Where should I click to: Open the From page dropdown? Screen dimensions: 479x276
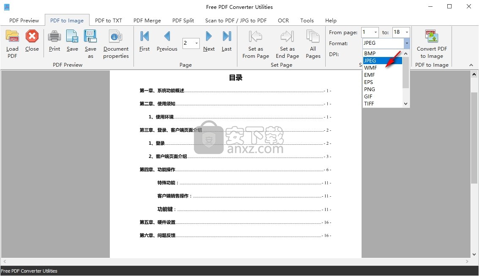click(376, 32)
